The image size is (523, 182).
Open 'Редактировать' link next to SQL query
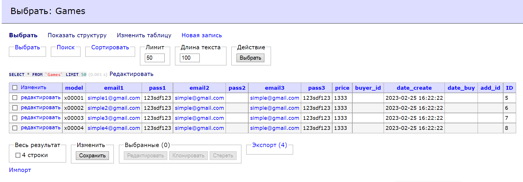(131, 74)
